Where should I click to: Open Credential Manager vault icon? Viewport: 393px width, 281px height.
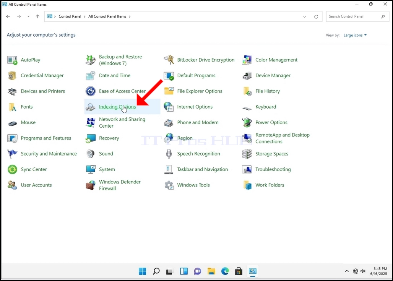pos(12,76)
